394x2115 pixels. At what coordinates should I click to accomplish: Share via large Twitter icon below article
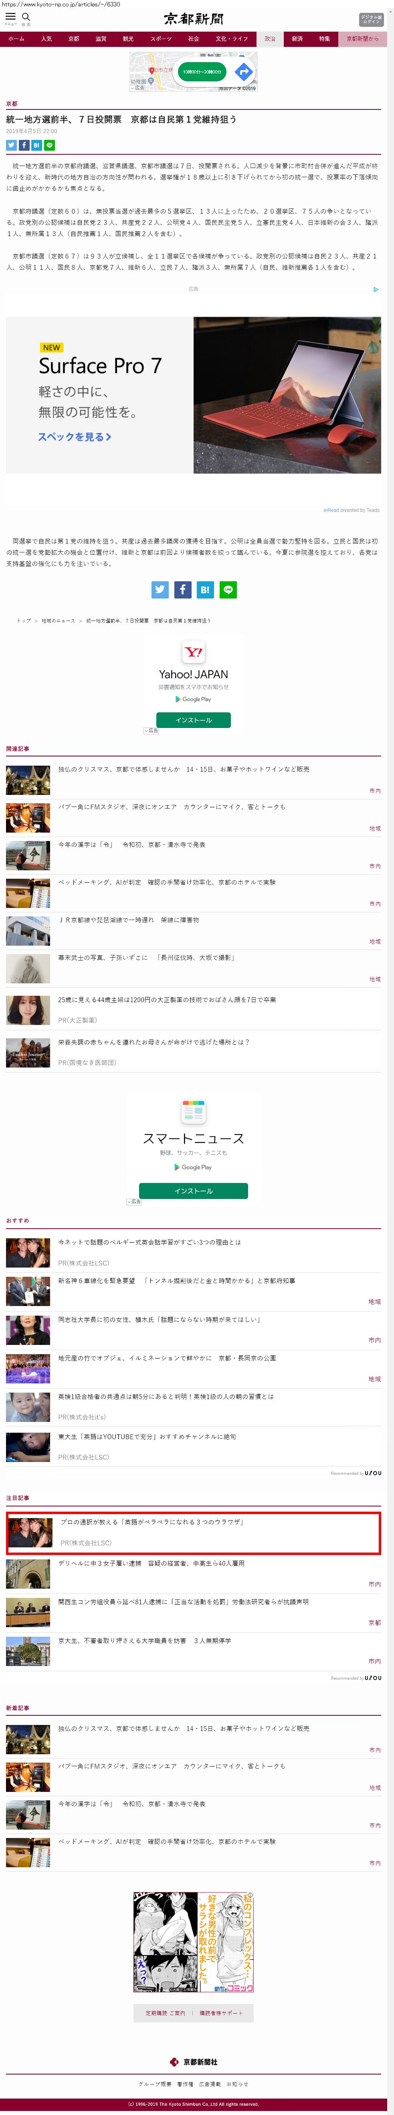pos(160,590)
